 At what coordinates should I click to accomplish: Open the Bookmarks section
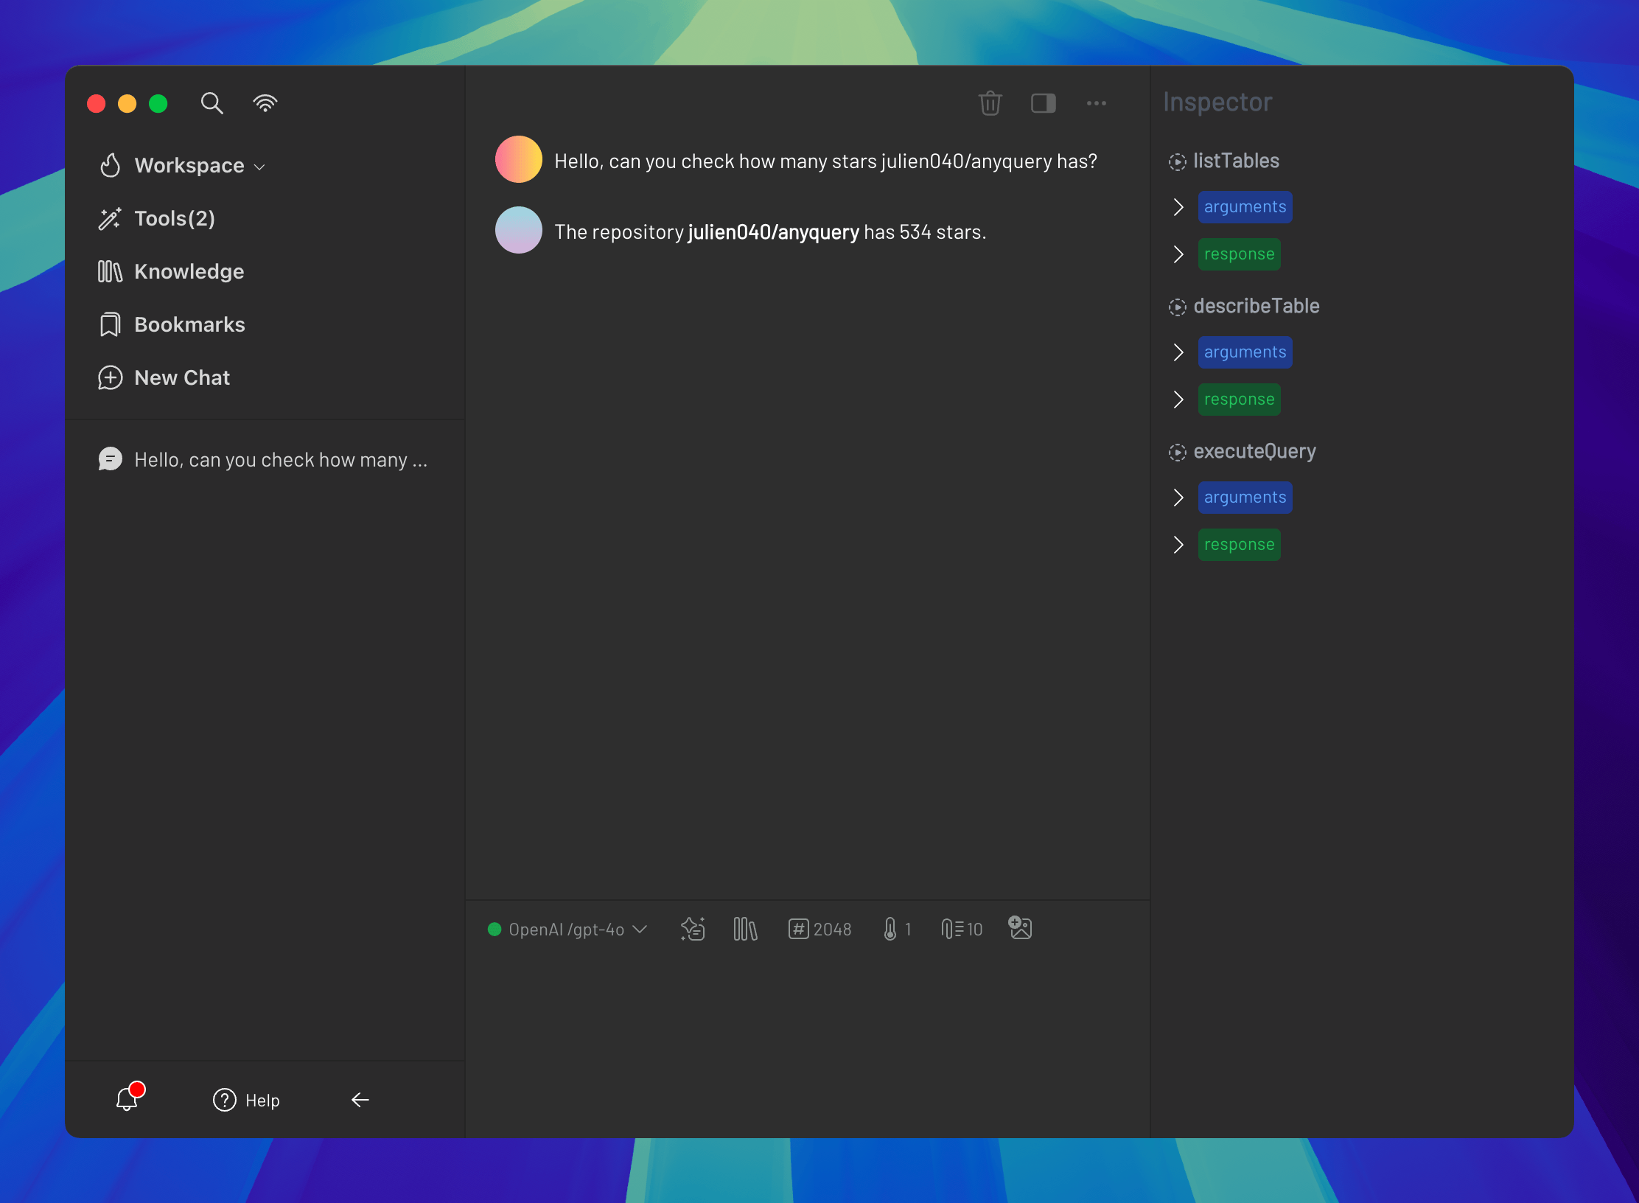(x=189, y=325)
